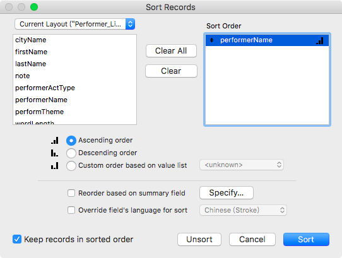Click the Clear All button
Image resolution: width=342 pixels, height=258 pixels.
[171, 51]
